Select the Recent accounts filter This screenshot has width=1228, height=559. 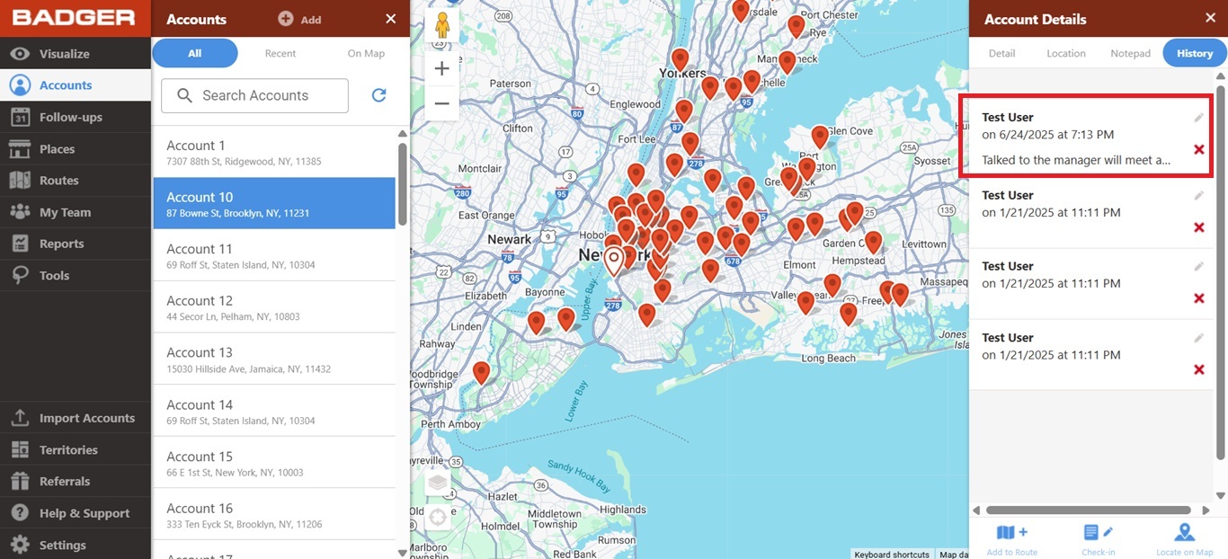click(280, 53)
